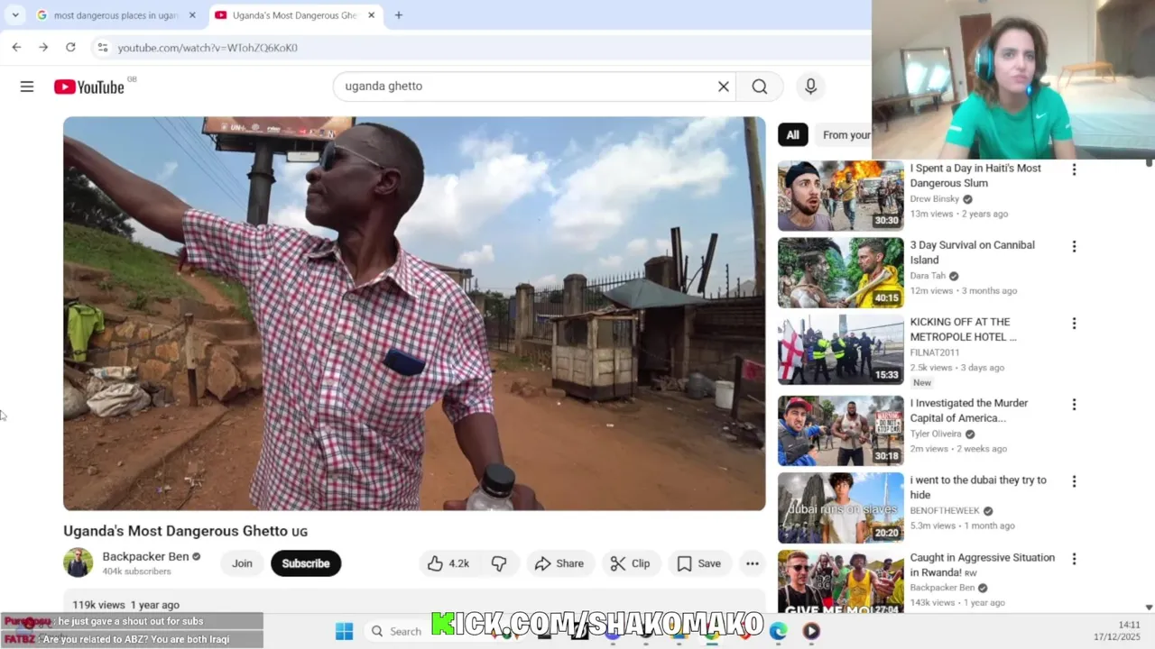Click the video player to pause playback
The image size is (1155, 649).
[x=414, y=314]
